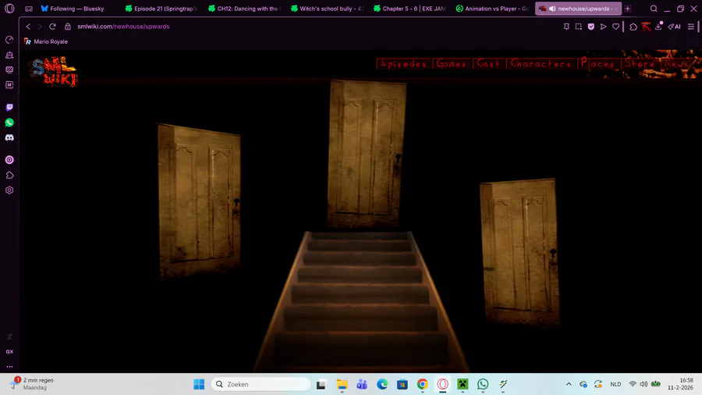Open sidebar Settings gear icon
The image size is (702, 395).
point(9,190)
